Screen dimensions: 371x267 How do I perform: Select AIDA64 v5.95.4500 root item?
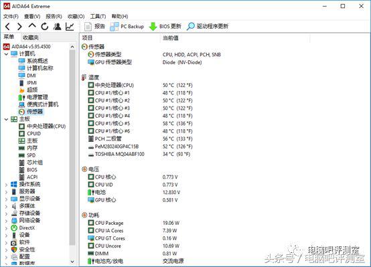[27, 47]
